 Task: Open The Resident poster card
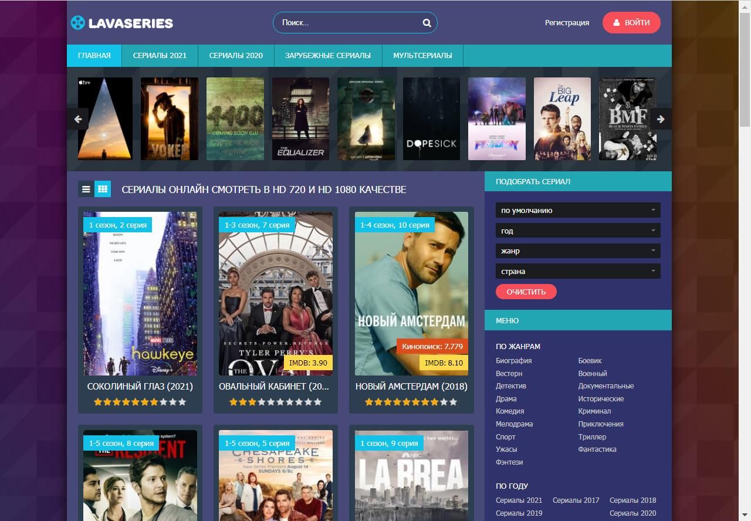tap(140, 475)
